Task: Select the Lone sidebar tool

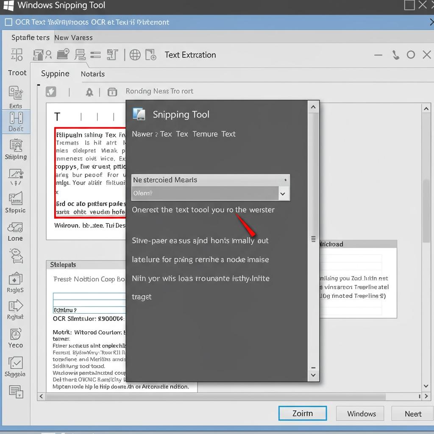Action: click(15, 232)
